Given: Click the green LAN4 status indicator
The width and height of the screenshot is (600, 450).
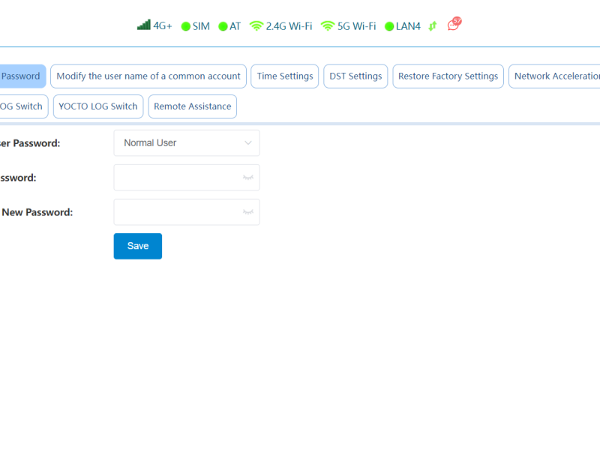Looking at the screenshot, I should [x=389, y=26].
